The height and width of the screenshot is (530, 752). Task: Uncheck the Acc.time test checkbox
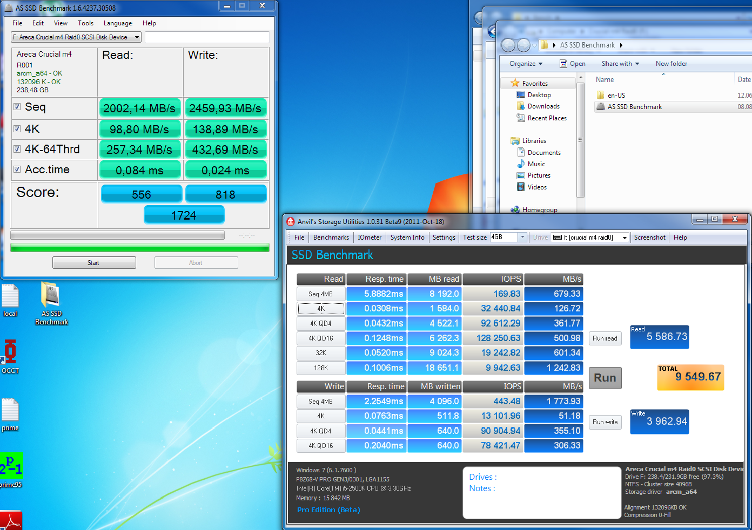(17, 169)
